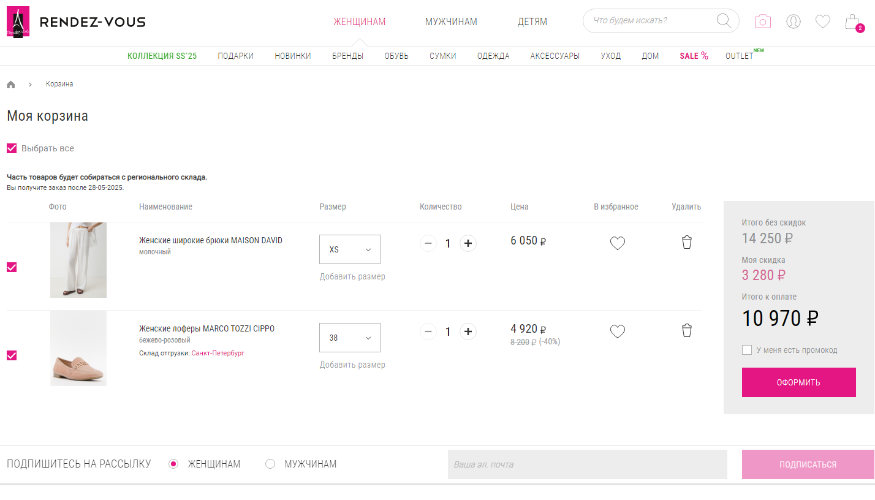Open ПОДАРКИ menu item
The width and height of the screenshot is (875, 500).
[x=236, y=56]
